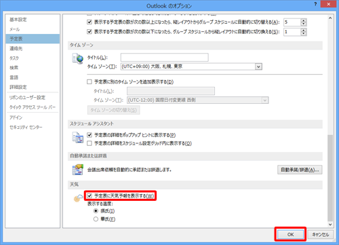
Task: Open タスク tasks settings category
Action: [33, 58]
